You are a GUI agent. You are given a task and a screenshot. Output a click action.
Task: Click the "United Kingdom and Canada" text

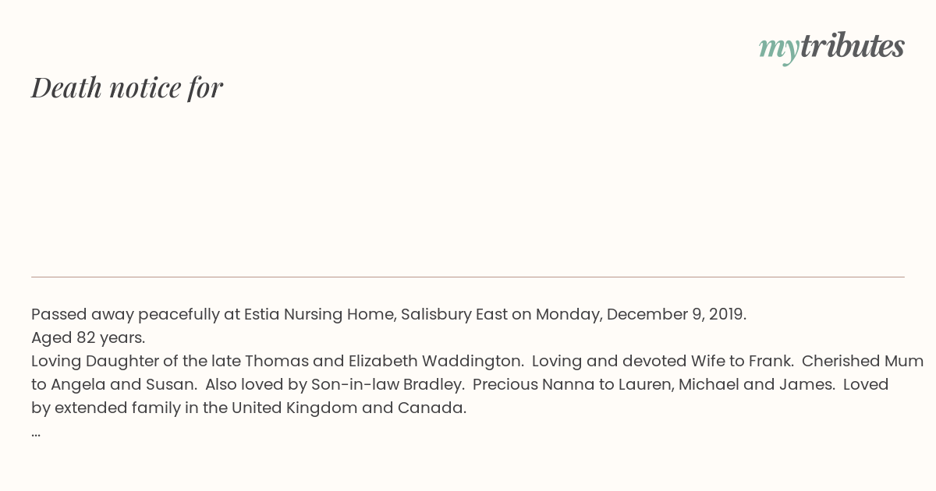pyautogui.click(x=349, y=408)
